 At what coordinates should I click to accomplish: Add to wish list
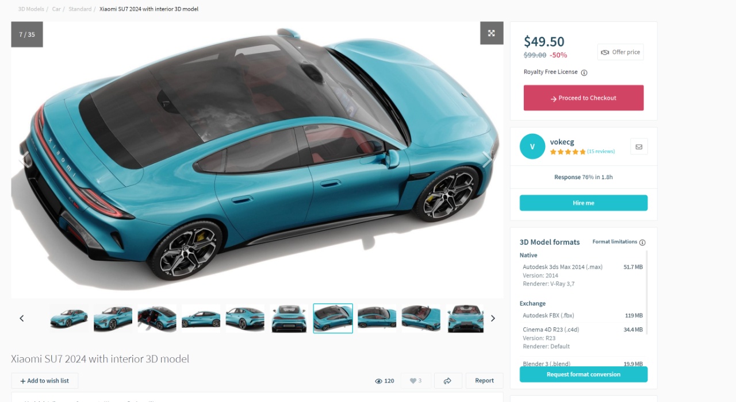pos(45,381)
